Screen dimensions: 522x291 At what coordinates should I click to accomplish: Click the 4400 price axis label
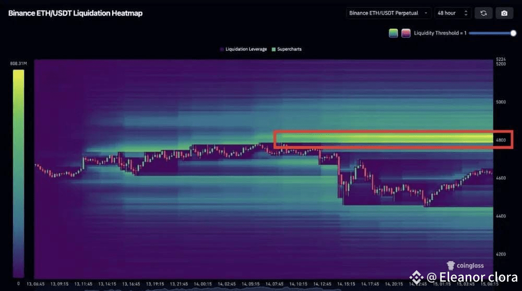click(x=501, y=216)
